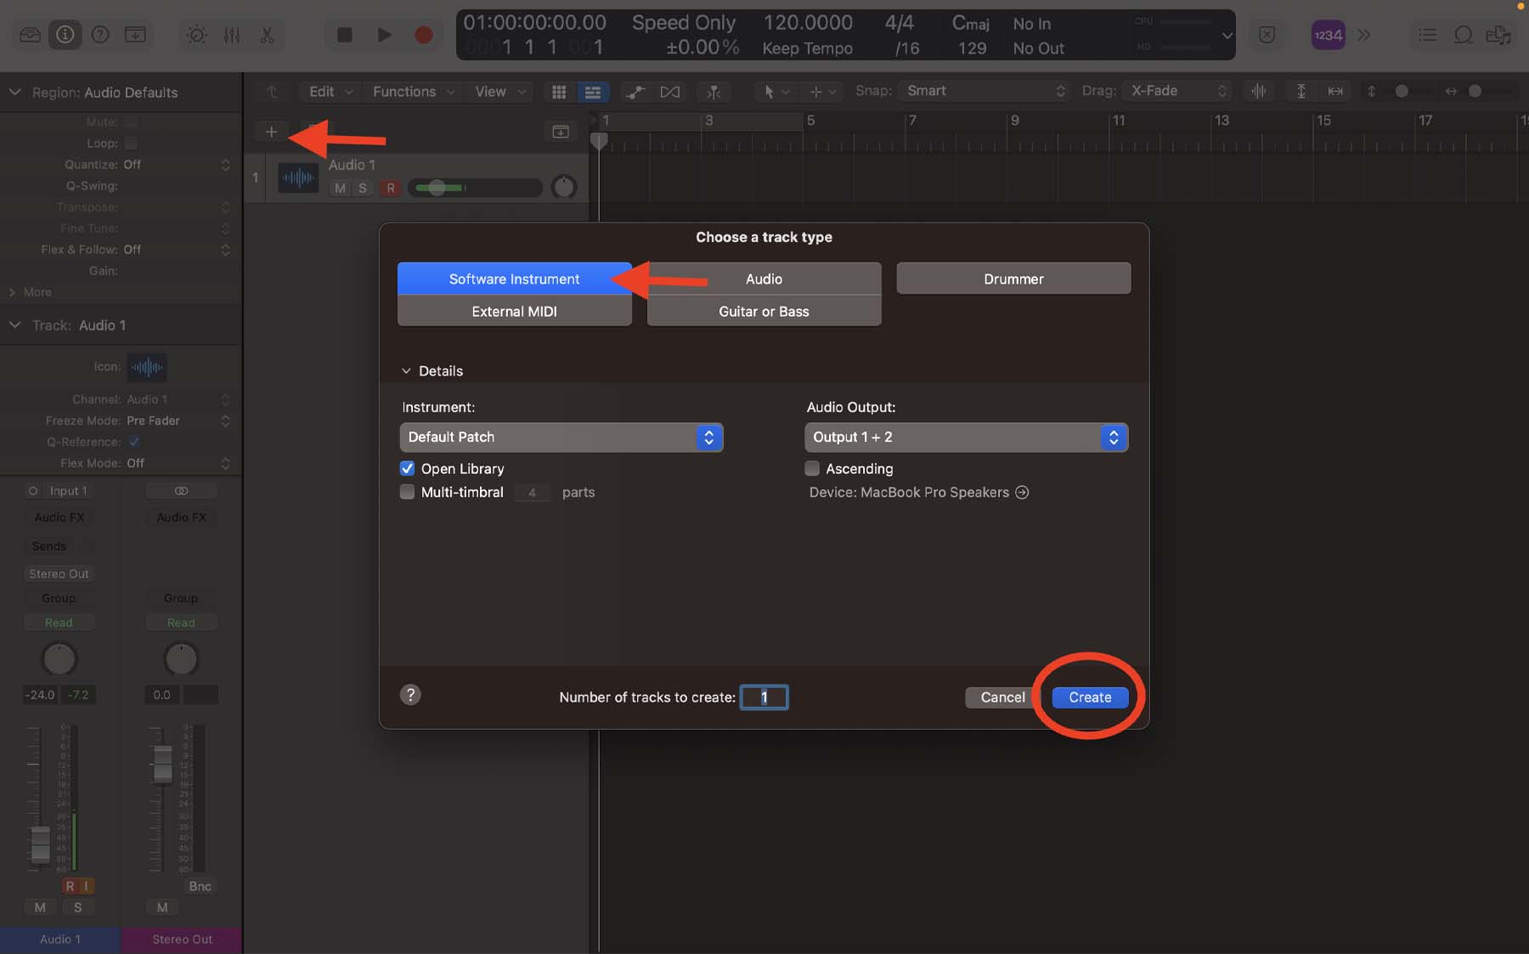
Task: Click the track header import icon
Action: [x=561, y=132]
